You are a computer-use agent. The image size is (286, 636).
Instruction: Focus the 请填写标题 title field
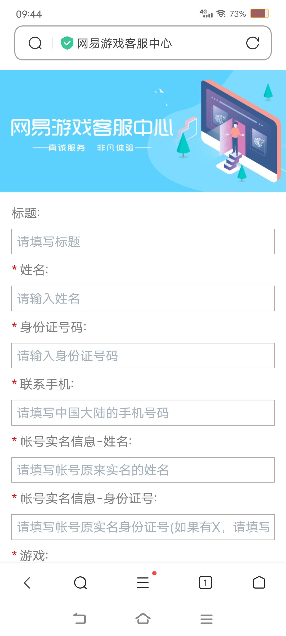pos(143,242)
